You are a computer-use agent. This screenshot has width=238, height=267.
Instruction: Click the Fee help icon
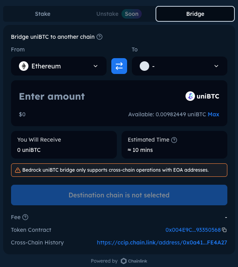25,217
